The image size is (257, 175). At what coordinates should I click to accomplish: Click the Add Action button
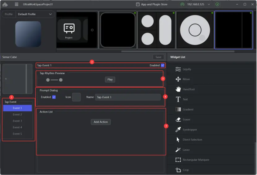pos(101,122)
